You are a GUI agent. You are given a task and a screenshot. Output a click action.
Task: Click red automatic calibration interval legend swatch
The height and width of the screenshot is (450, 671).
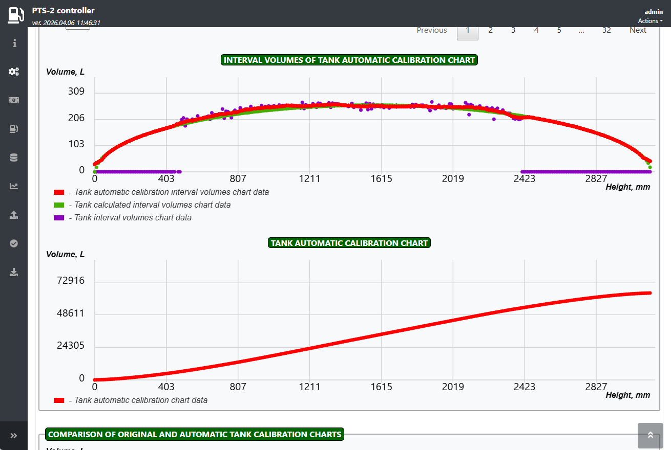point(59,193)
